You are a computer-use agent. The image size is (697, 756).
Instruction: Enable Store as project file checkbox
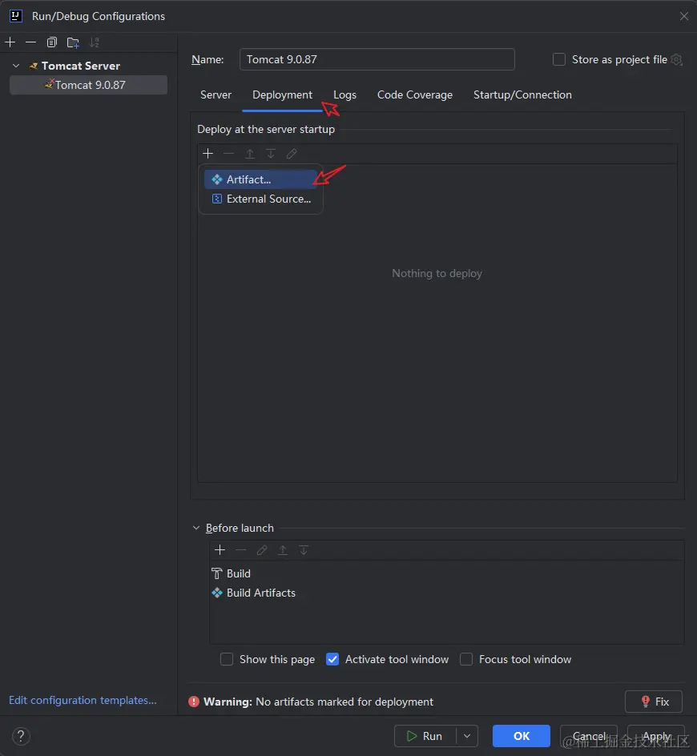tap(558, 59)
